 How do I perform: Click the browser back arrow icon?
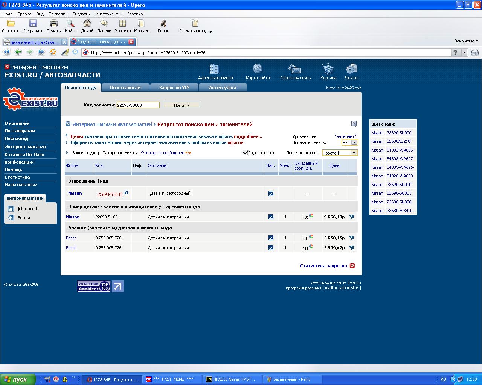coord(18,52)
